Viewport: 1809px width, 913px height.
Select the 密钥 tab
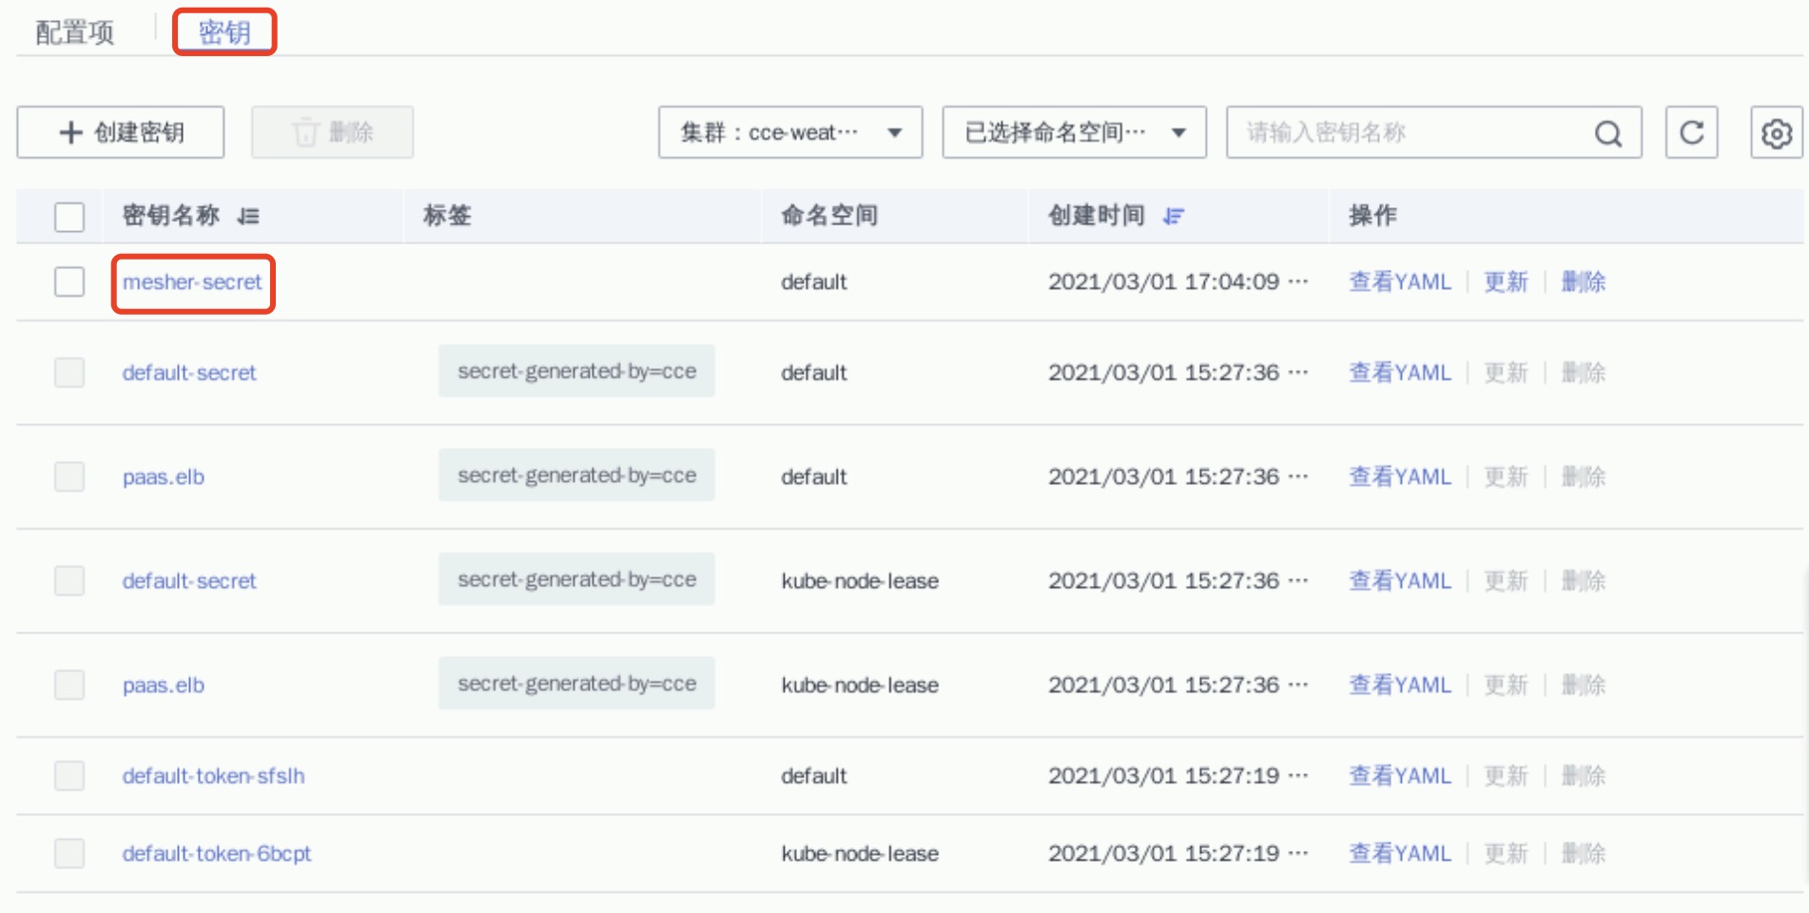224,32
